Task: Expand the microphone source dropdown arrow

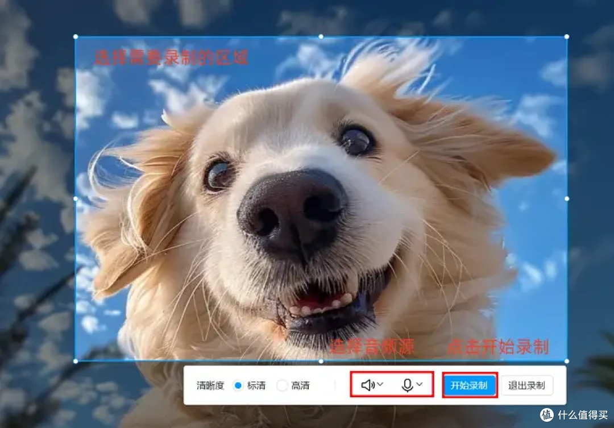Action: pos(420,385)
